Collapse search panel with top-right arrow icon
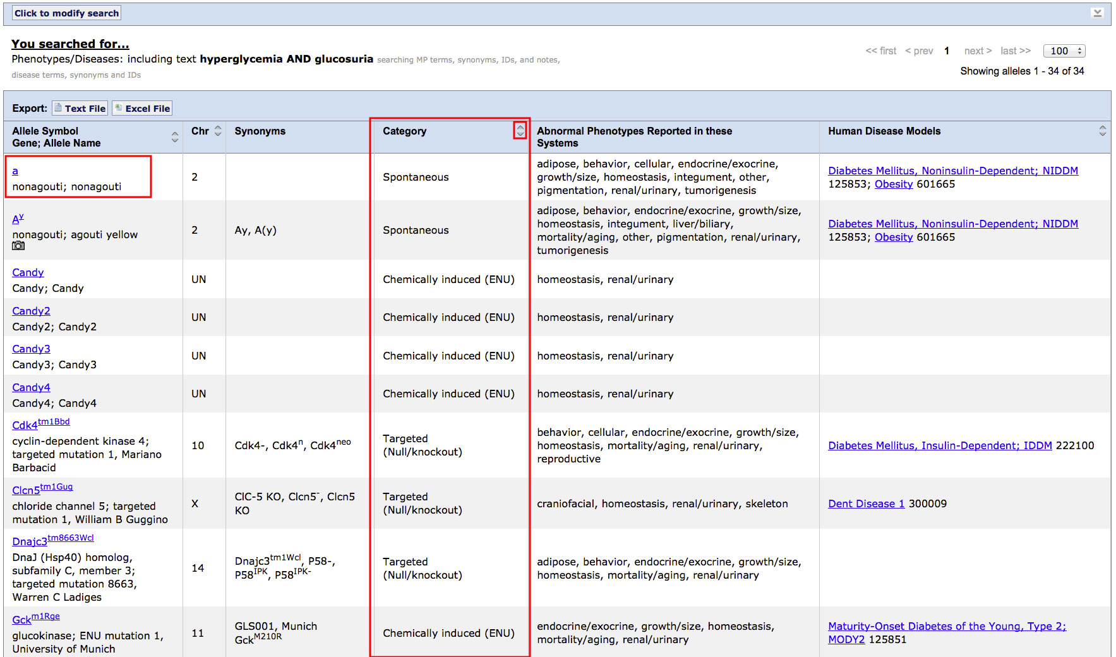Screen dimensions: 1116x657 click(x=1098, y=13)
